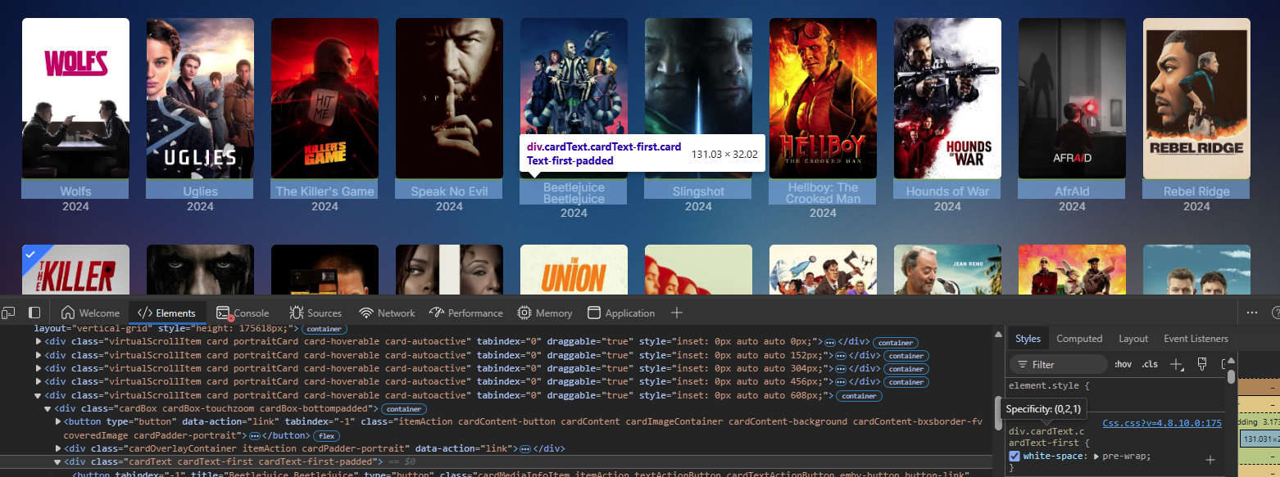Open The Union movie poster
The image size is (1280, 477).
[574, 270]
